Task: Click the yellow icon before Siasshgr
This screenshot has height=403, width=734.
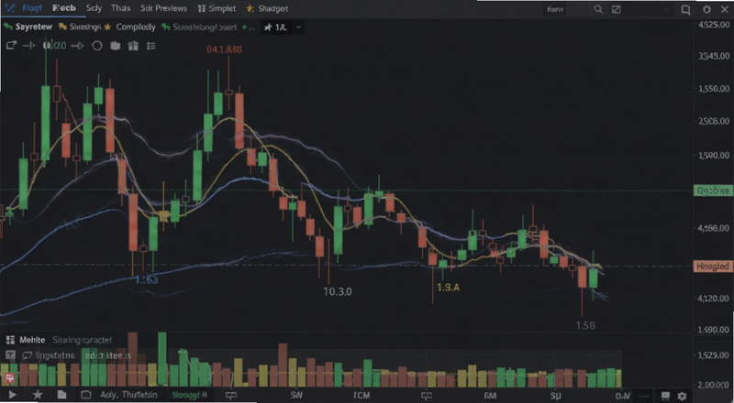Action: 62,27
